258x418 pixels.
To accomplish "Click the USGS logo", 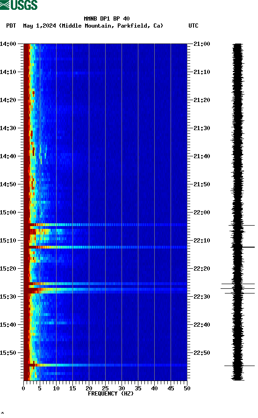I will pyautogui.click(x=19, y=5).
